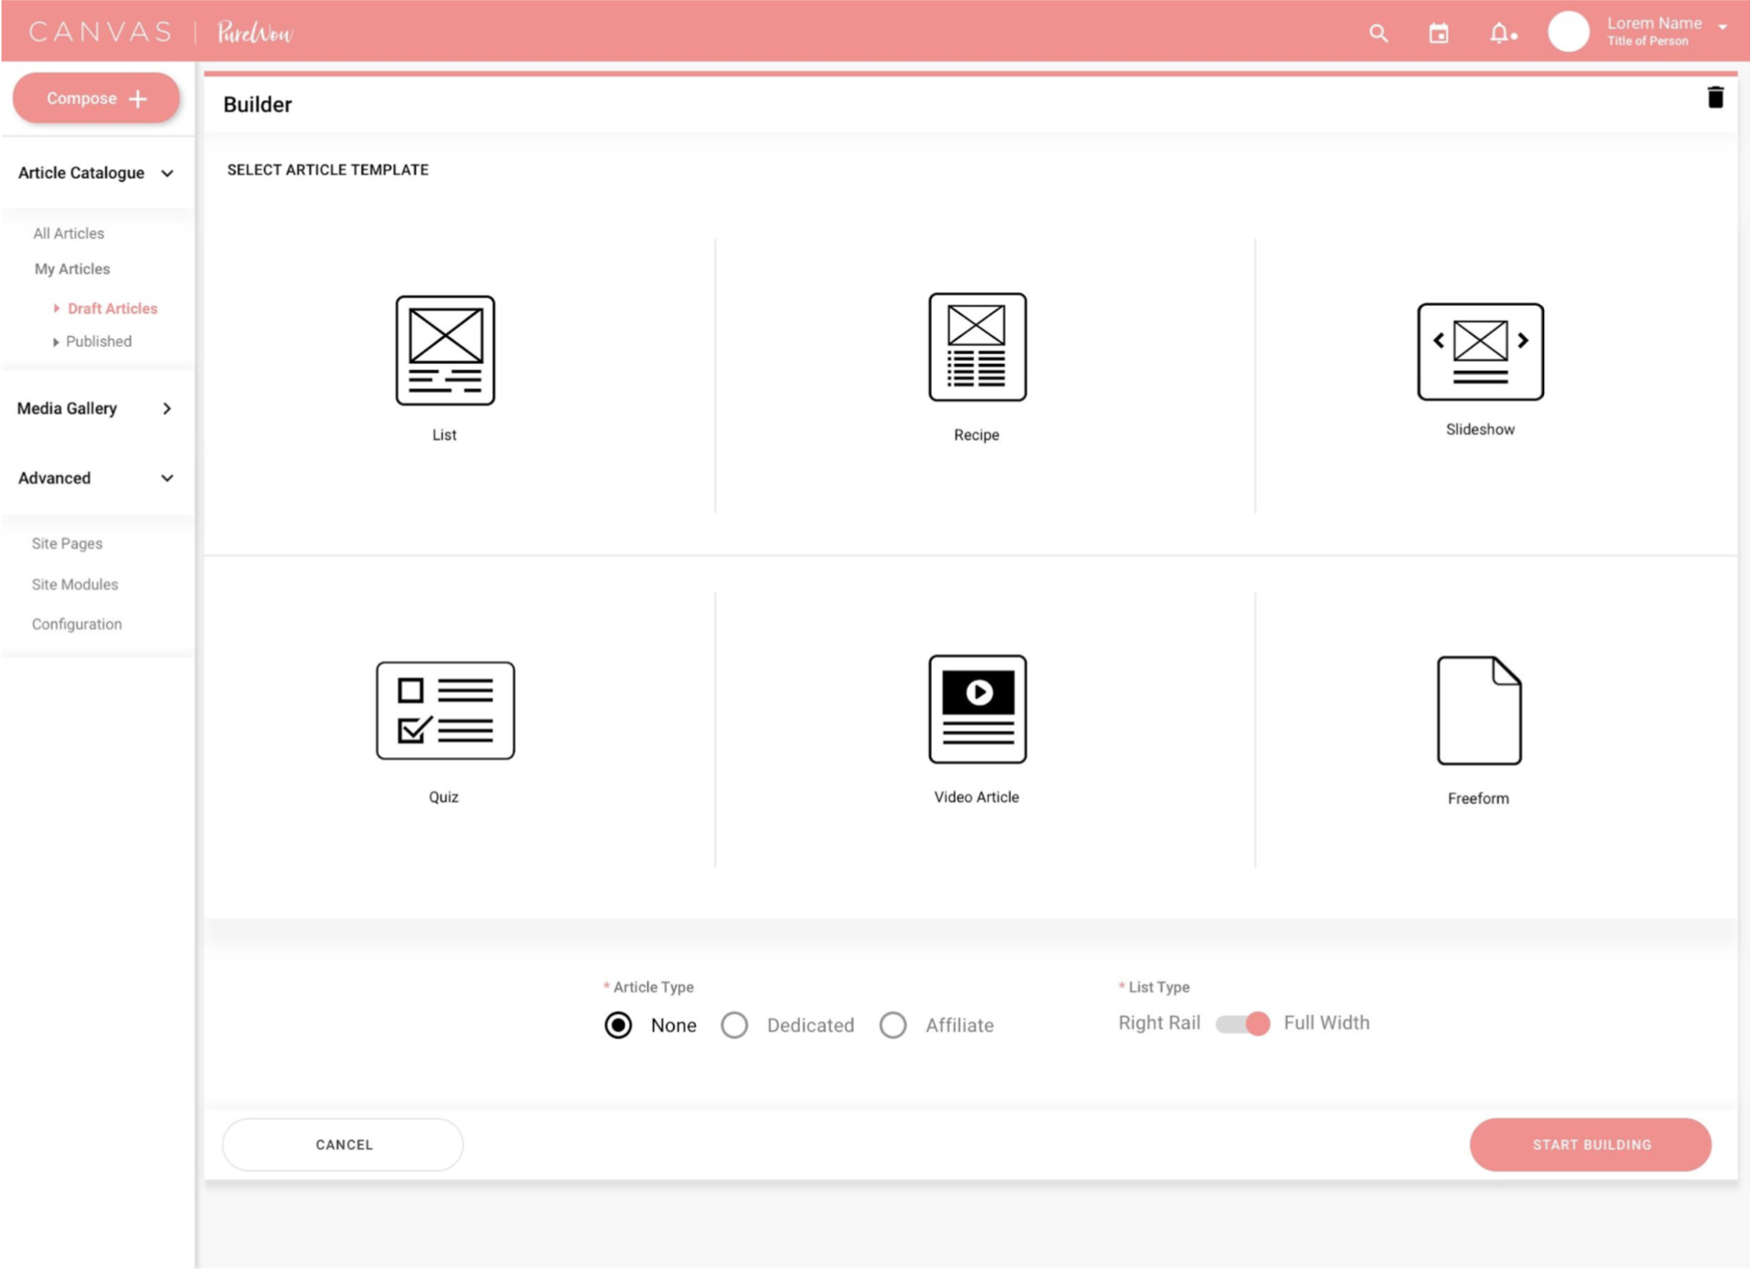Select the Quiz template icon

click(445, 710)
